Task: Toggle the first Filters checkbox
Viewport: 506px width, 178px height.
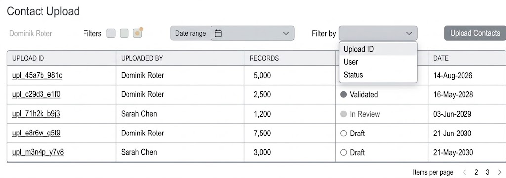Action: (x=111, y=33)
